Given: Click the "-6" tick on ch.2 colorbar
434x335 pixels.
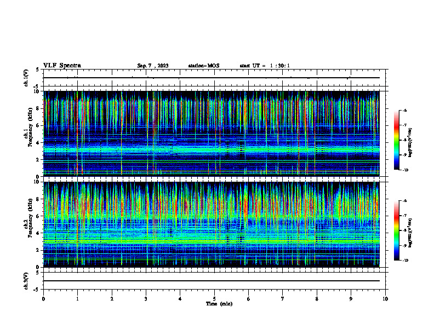Looking at the screenshot, I should [x=404, y=201].
